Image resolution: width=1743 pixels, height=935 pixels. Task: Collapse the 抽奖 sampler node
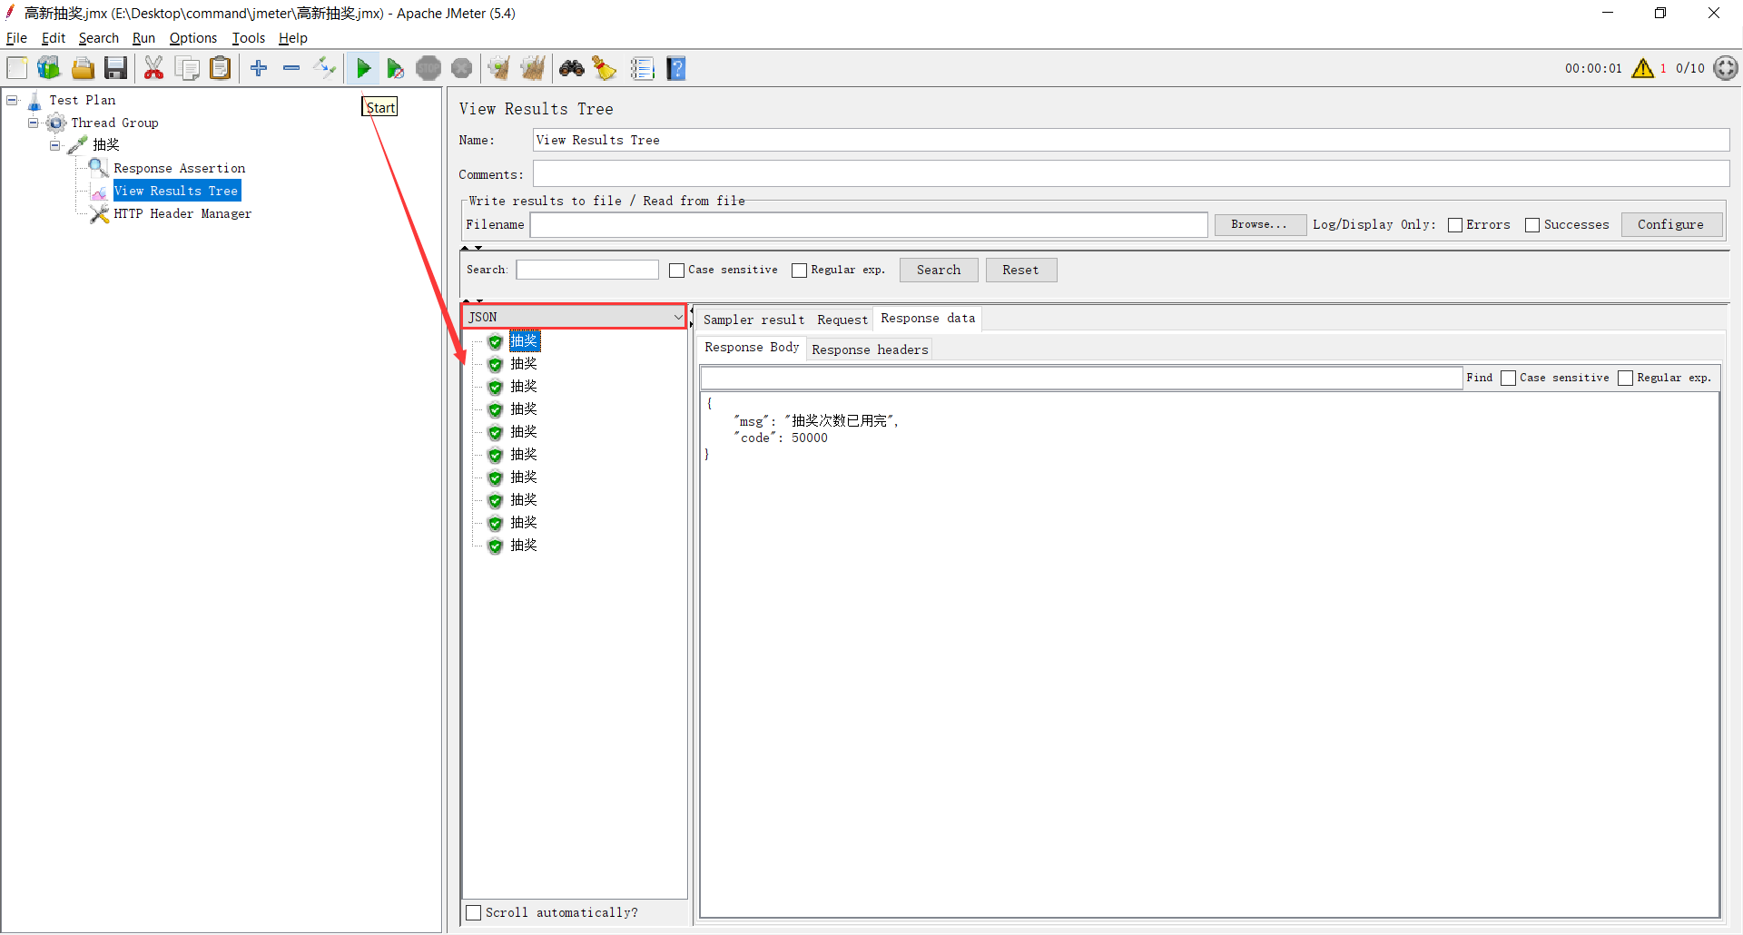[55, 145]
